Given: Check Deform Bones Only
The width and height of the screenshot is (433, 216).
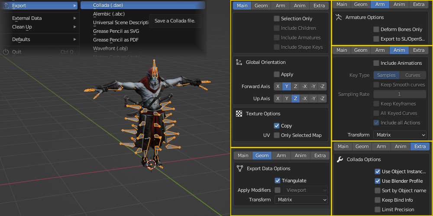Looking at the screenshot, I should [376, 29].
